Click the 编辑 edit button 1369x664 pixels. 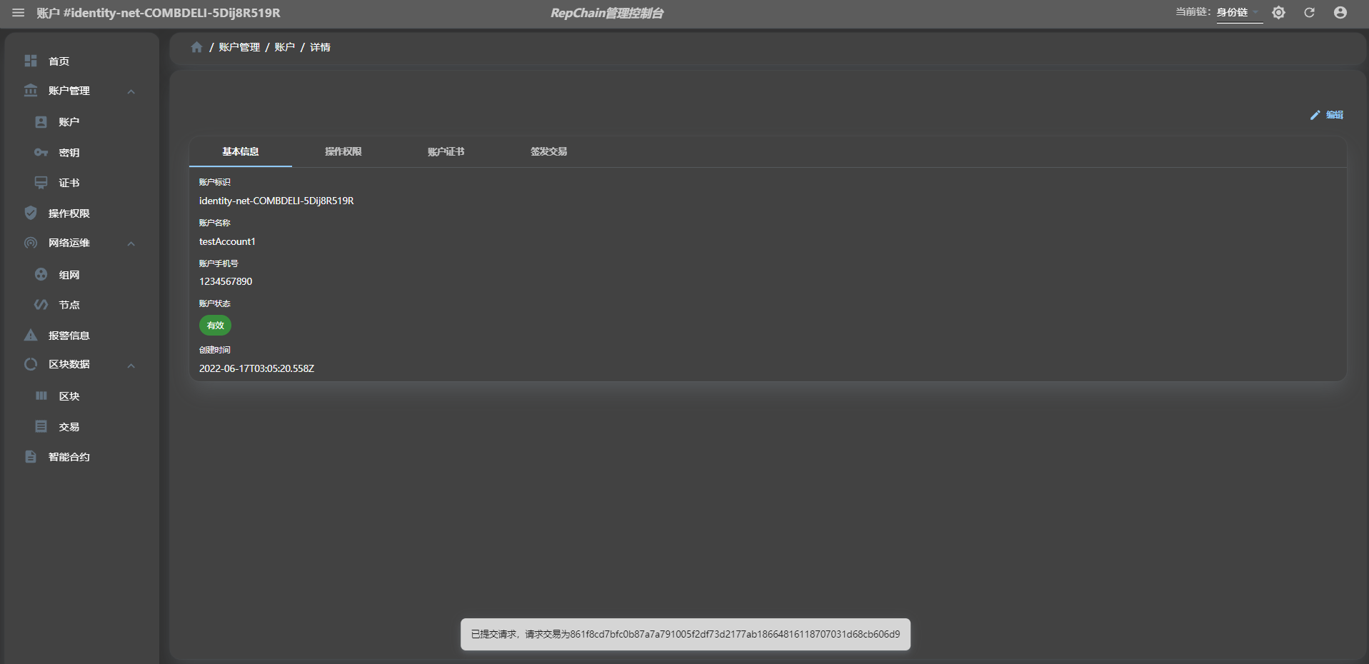coord(1327,115)
